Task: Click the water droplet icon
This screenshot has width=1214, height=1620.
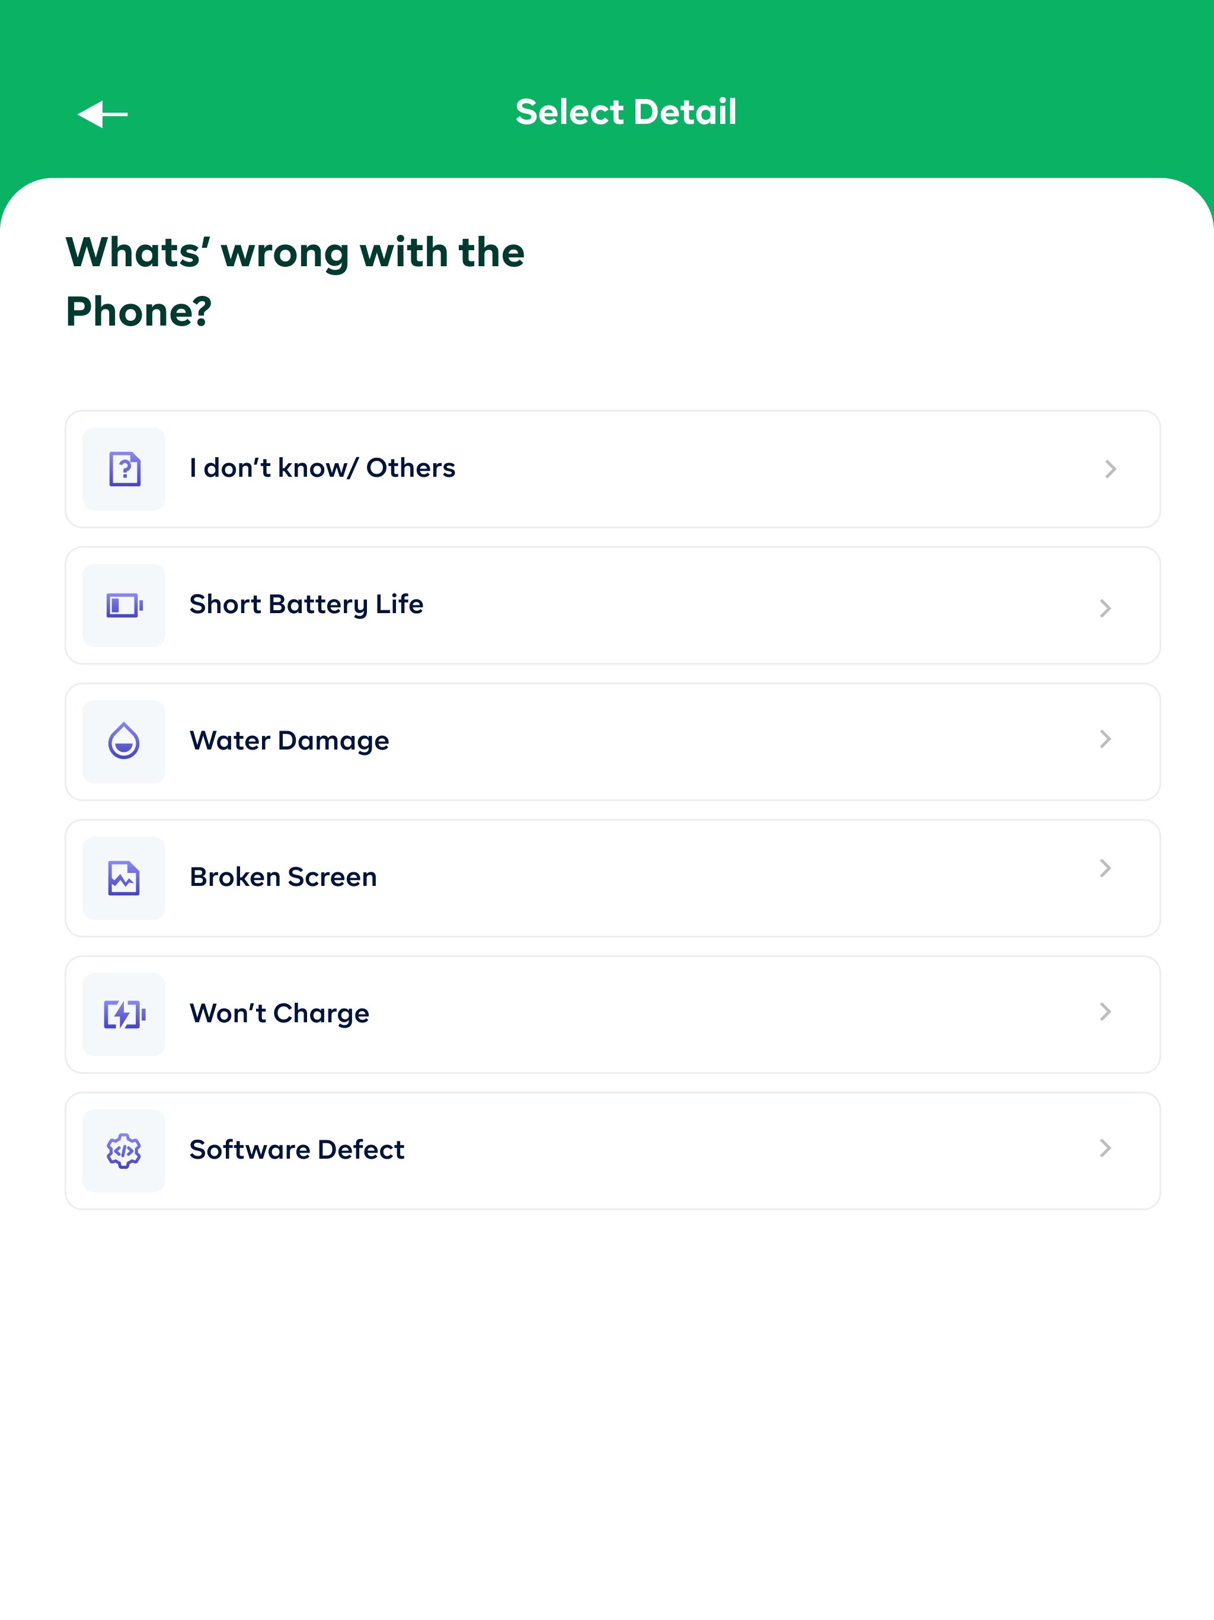Action: tap(124, 741)
